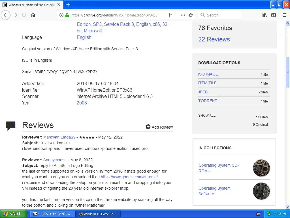The height and width of the screenshot is (218, 290).
Task: Click the Addeddate value 2018-09-17 00:48:04
Action: (x=97, y=84)
